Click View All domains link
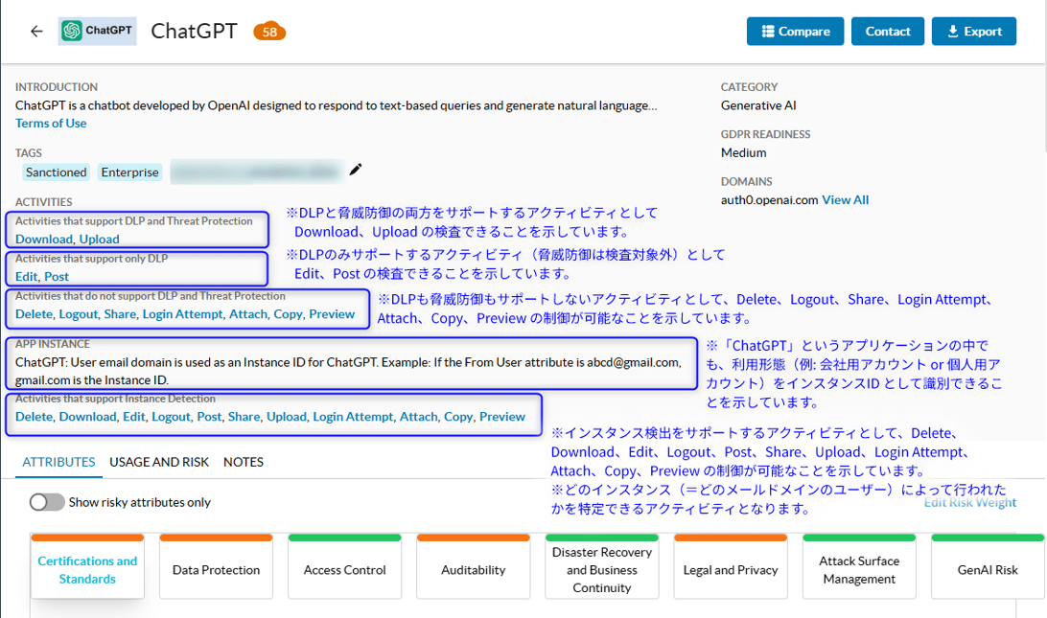This screenshot has height=618, width=1047. point(845,199)
